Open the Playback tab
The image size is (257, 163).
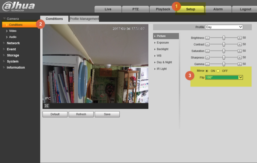(163, 9)
